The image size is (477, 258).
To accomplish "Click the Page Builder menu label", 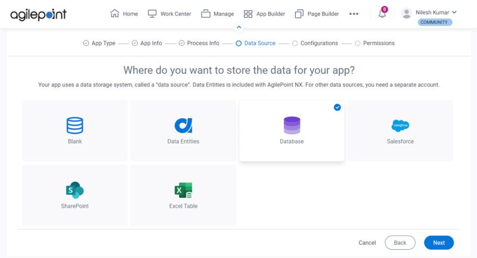I will click(x=323, y=14).
